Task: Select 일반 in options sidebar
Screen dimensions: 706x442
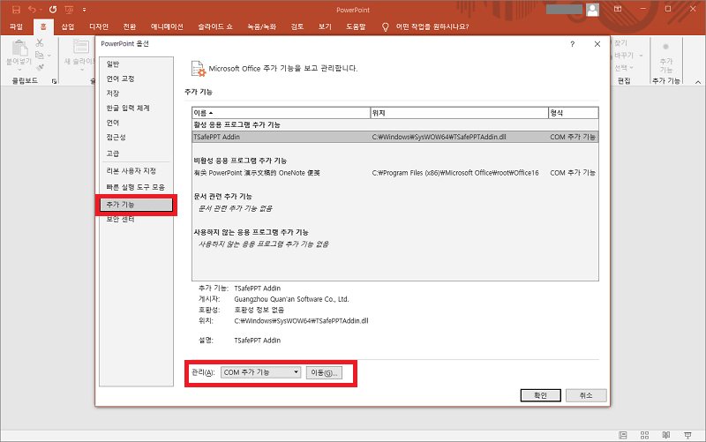Action: point(136,64)
